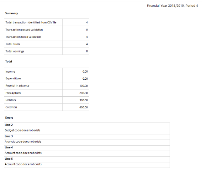This screenshot has height=176, width=202.
Task: Click Analysis code does not exists message
Action: (23, 142)
